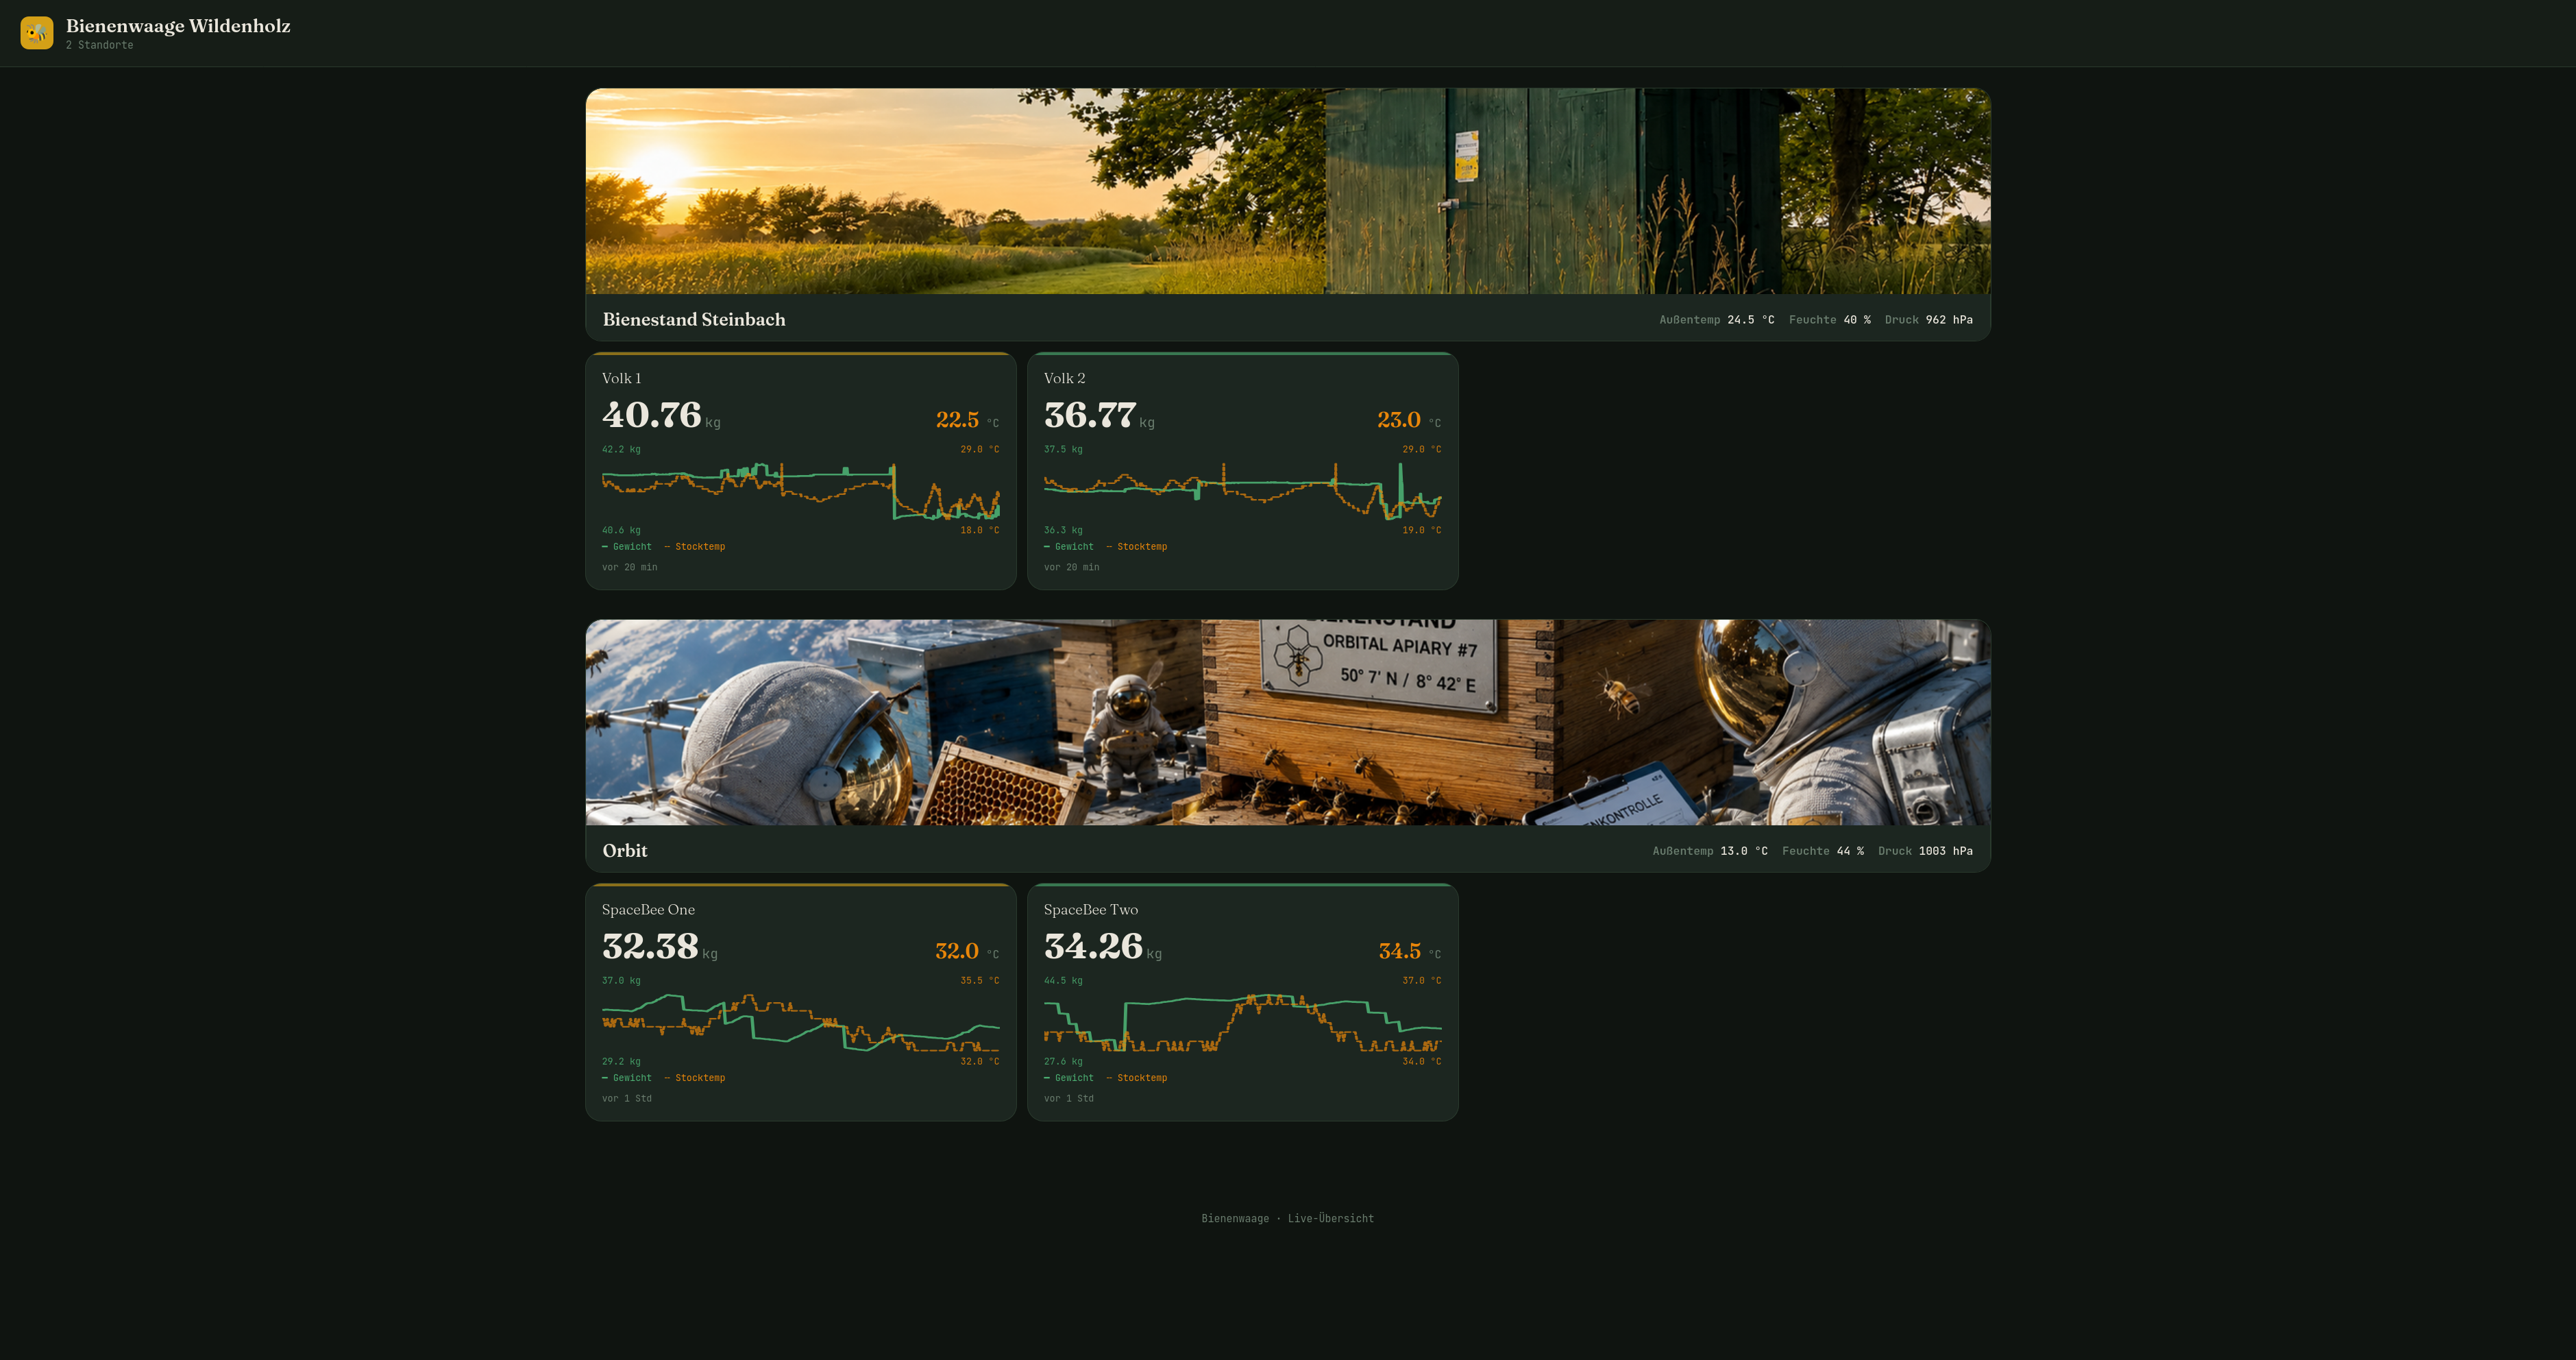Open the Volk 1 hive card title
The width and height of the screenshot is (2576, 1360).
point(622,378)
